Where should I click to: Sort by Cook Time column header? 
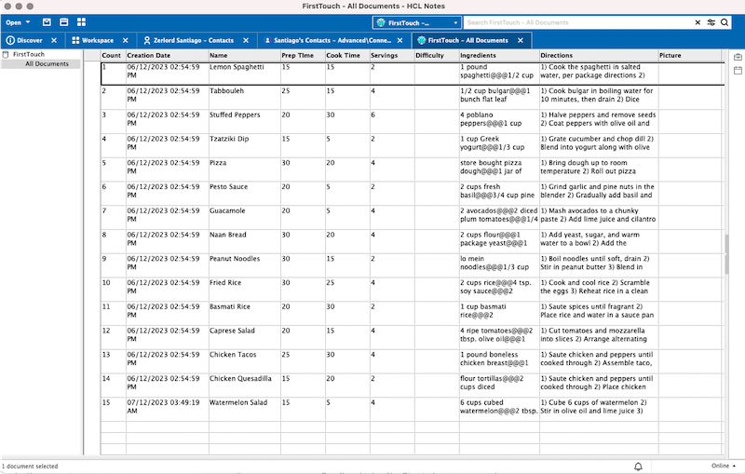[347, 55]
